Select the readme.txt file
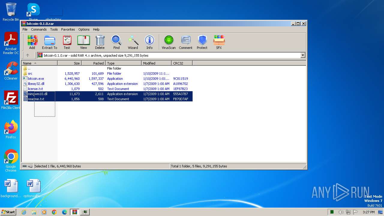Image resolution: width=384 pixels, height=216 pixels. [107, 99]
